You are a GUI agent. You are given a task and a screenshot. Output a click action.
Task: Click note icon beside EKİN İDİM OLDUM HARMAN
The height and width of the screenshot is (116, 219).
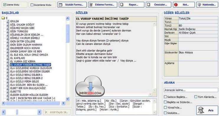pyautogui.click(x=8, y=45)
